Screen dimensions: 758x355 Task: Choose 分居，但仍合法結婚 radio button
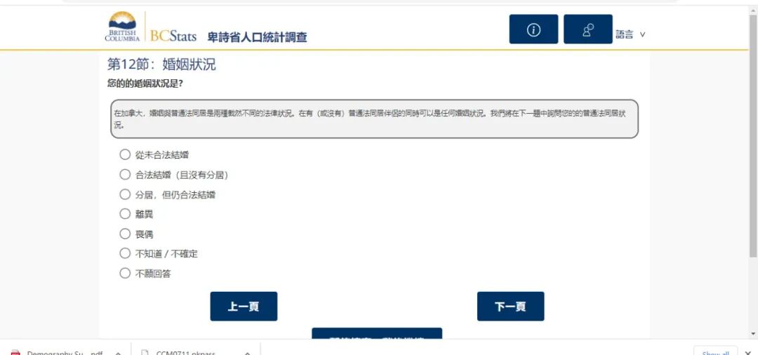[125, 194]
